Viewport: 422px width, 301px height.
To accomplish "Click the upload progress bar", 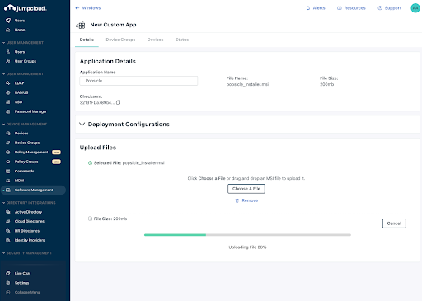I will click(x=247, y=235).
